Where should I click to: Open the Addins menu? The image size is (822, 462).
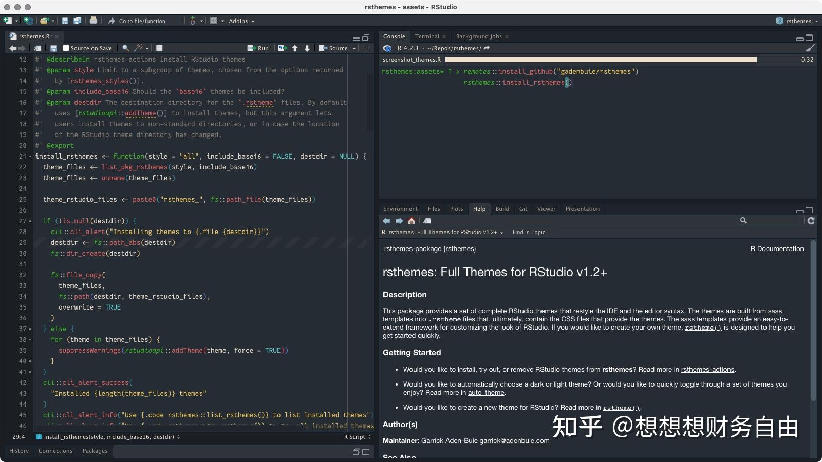pos(241,21)
